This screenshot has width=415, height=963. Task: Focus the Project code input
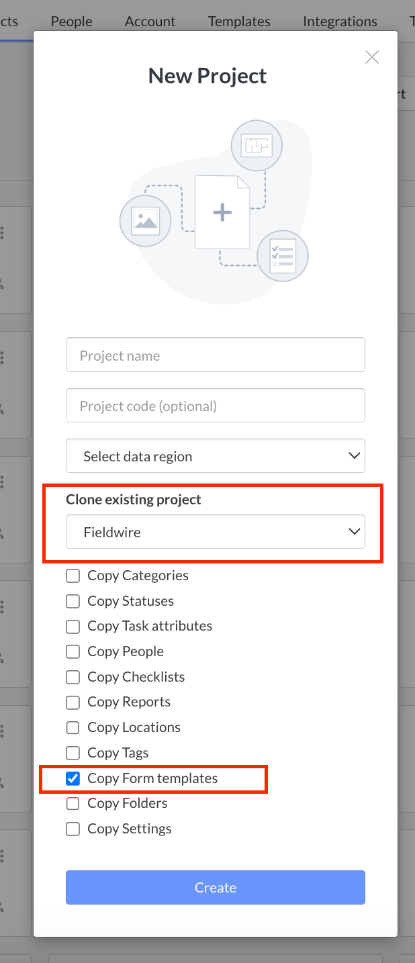click(x=216, y=406)
